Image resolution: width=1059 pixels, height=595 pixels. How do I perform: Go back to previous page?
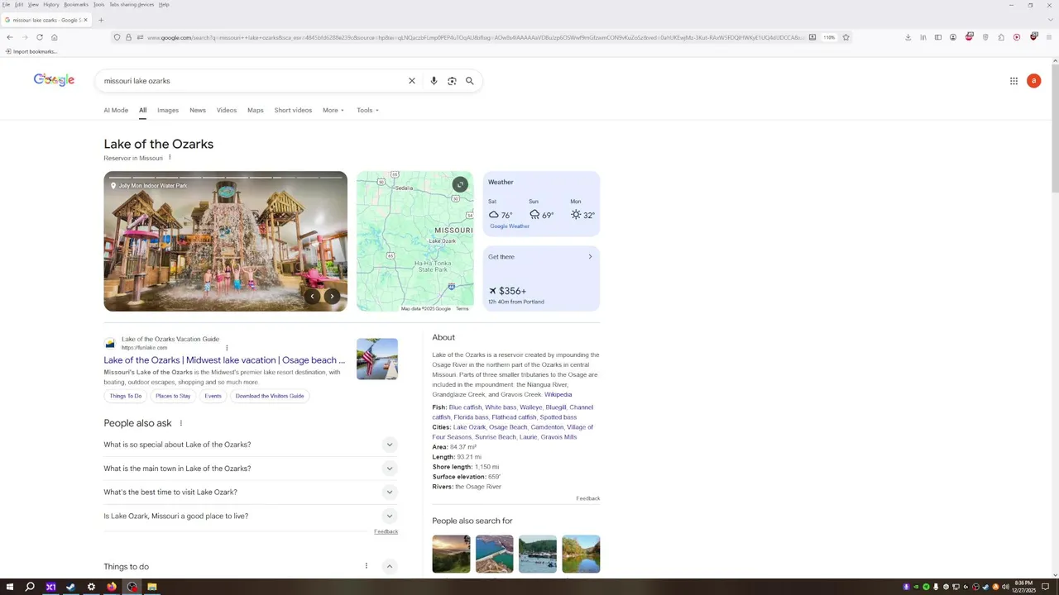click(x=9, y=37)
